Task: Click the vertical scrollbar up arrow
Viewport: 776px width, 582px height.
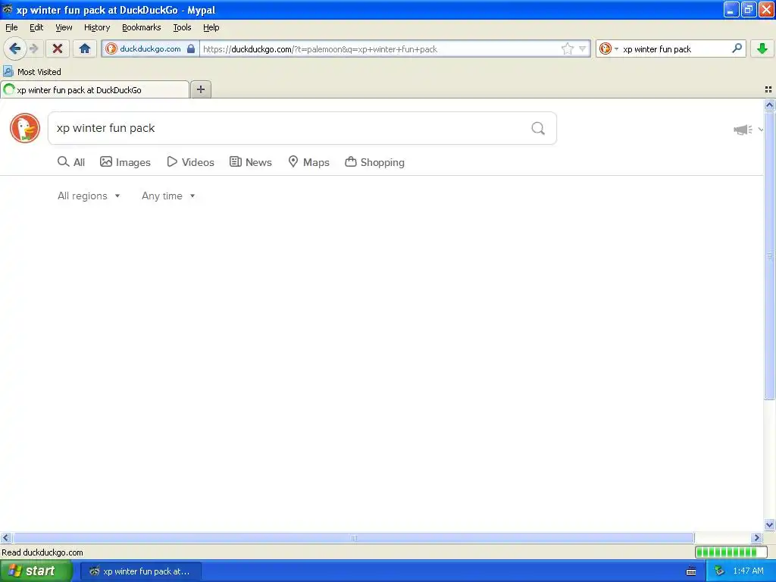Action: pyautogui.click(x=769, y=105)
